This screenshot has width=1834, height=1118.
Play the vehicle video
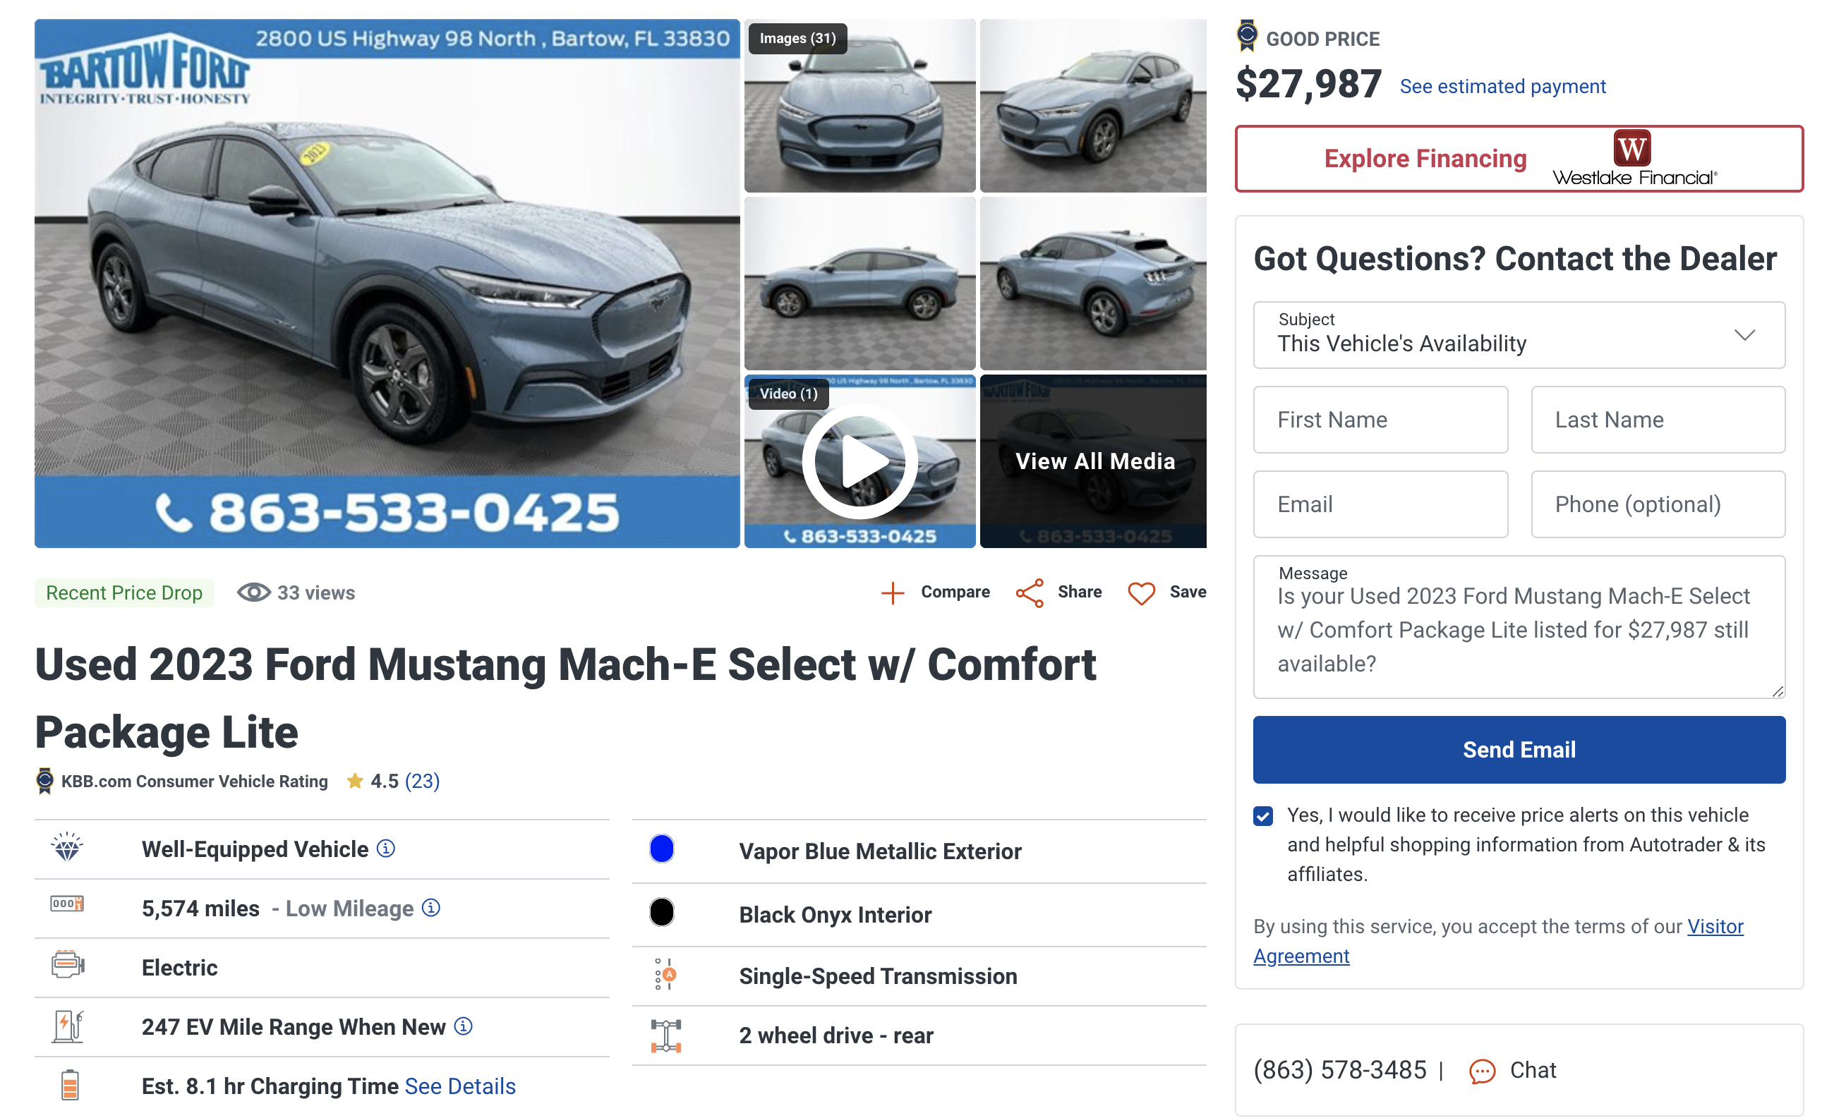pyautogui.click(x=859, y=461)
